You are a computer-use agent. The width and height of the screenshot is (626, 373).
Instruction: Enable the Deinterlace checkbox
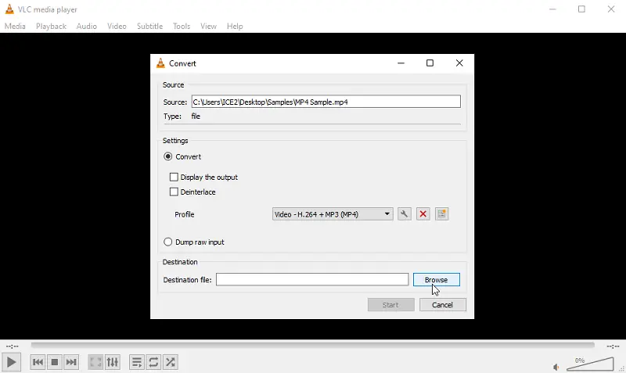(x=174, y=192)
